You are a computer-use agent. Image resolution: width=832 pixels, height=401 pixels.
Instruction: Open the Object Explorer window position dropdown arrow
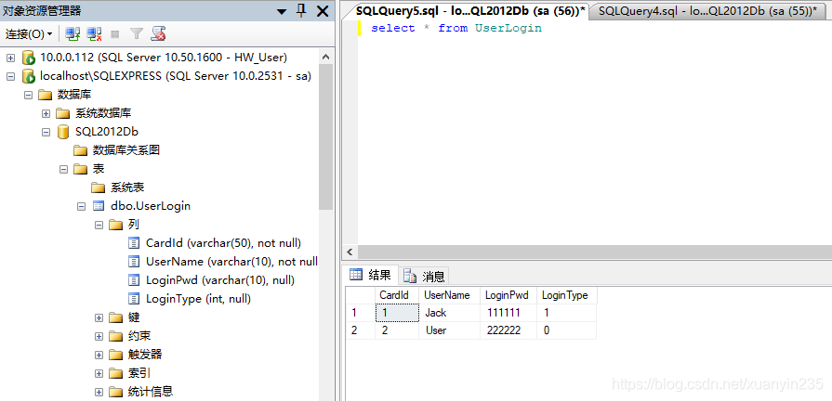point(282,12)
